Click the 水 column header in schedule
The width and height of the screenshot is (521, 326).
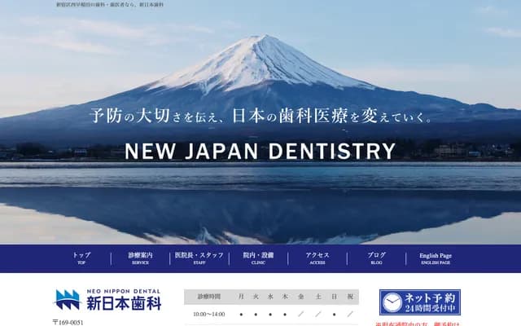[x=270, y=297]
